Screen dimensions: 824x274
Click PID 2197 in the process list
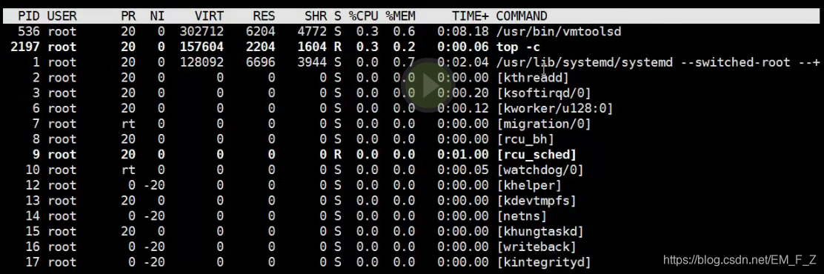click(x=25, y=47)
